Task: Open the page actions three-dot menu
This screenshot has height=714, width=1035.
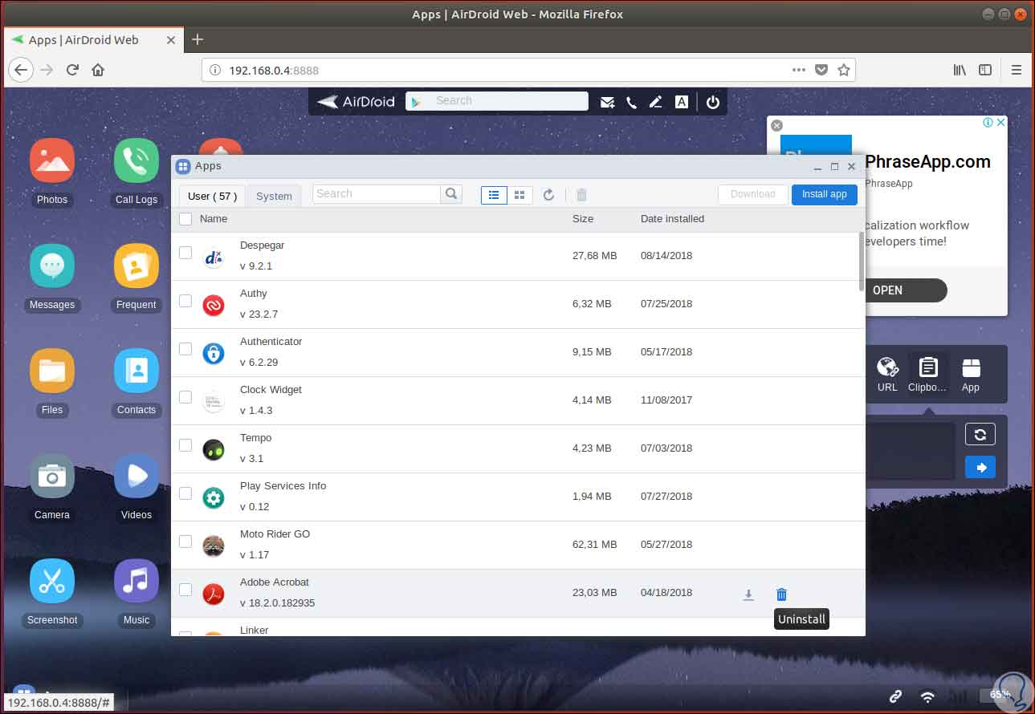Action: coord(799,70)
